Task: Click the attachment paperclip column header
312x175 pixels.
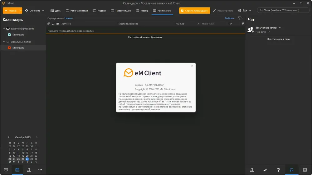Action: pos(48,24)
